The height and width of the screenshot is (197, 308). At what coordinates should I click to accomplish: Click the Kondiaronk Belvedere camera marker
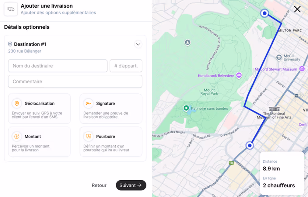(239, 75)
